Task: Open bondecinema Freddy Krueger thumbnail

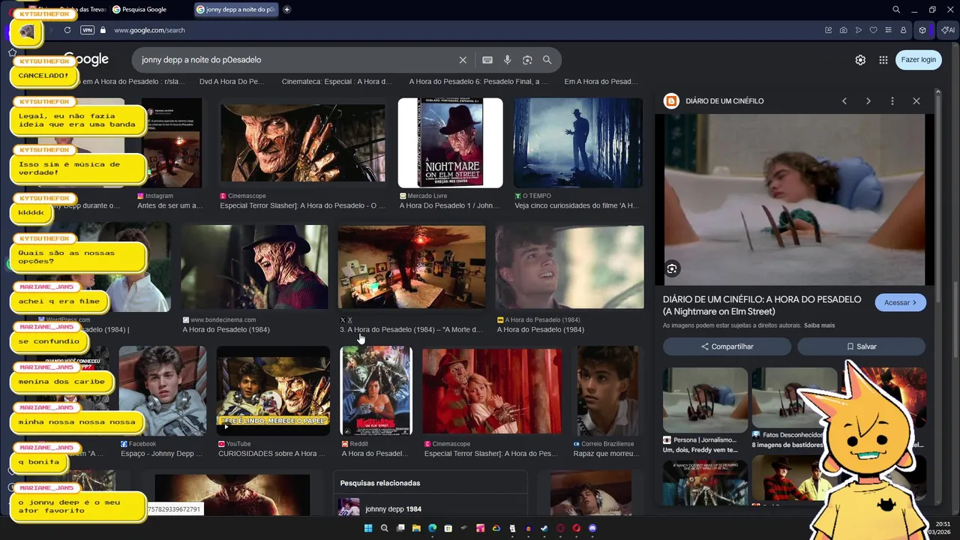Action: tap(254, 267)
